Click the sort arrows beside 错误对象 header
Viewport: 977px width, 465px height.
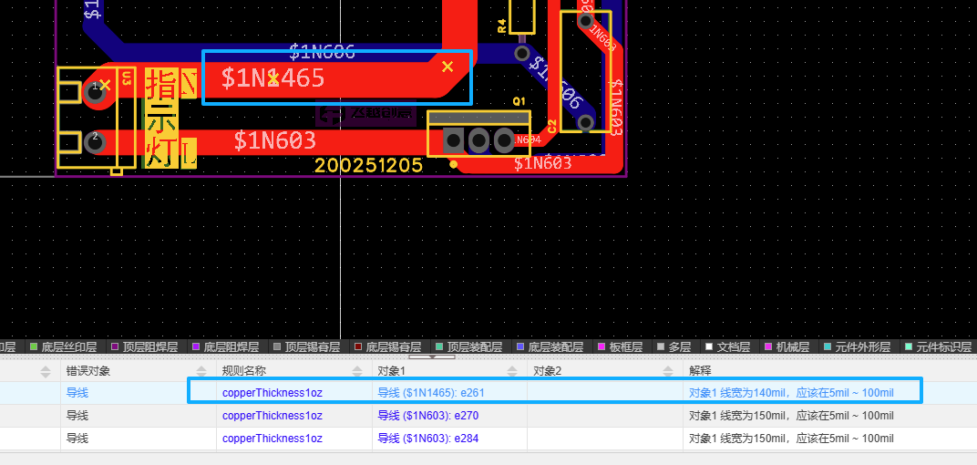tap(201, 371)
